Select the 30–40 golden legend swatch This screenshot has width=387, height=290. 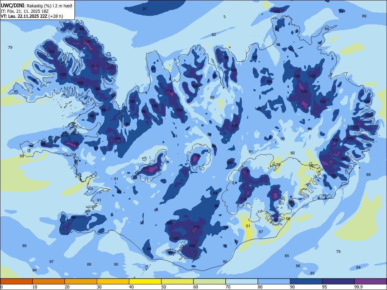(113, 281)
